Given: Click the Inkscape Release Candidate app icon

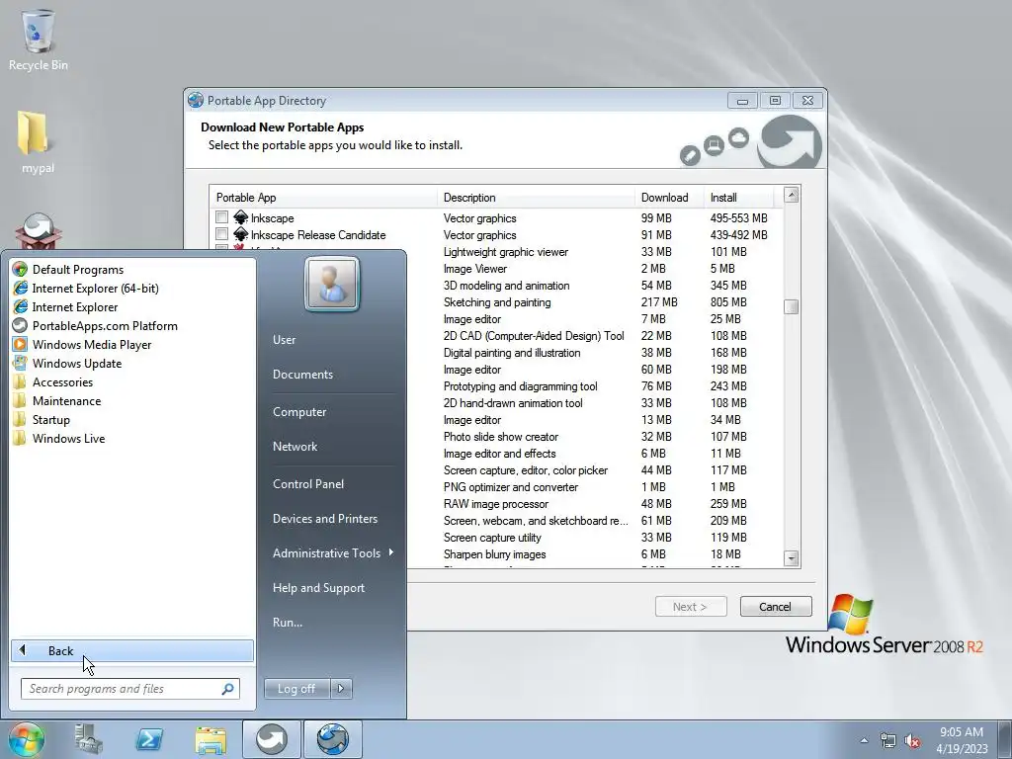Looking at the screenshot, I should point(241,234).
